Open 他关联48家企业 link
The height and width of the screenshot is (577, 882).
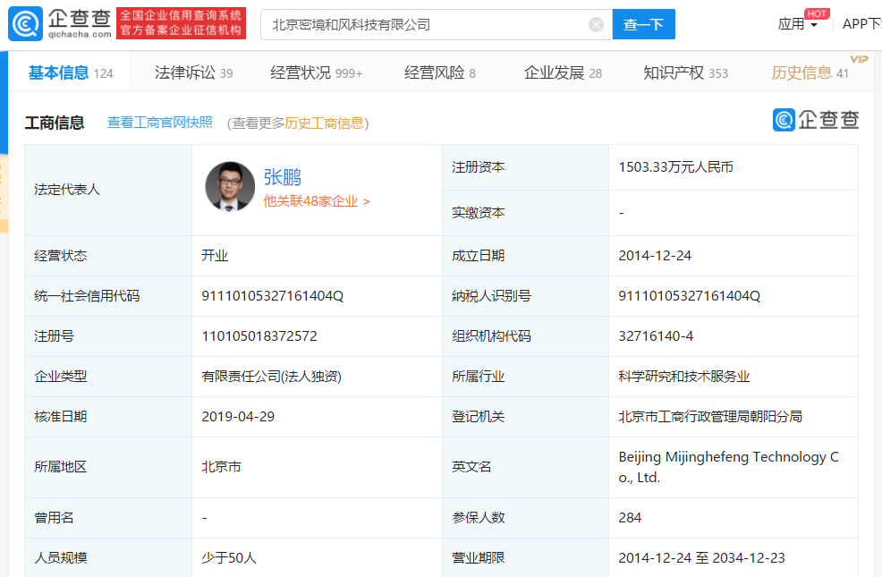point(316,201)
